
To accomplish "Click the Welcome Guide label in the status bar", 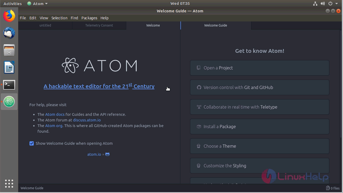I will pyautogui.click(x=32, y=188).
